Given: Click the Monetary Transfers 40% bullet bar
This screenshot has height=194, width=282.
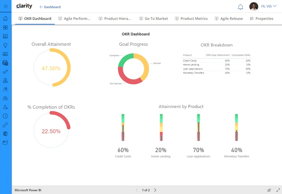Looking at the screenshot, I should pyautogui.click(x=236, y=128).
